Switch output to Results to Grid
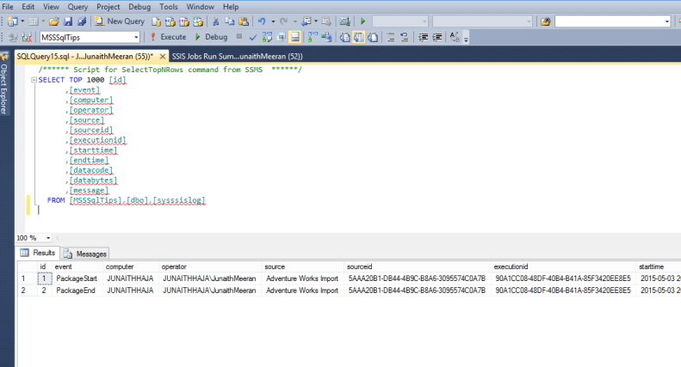The image size is (681, 367). pos(359,37)
